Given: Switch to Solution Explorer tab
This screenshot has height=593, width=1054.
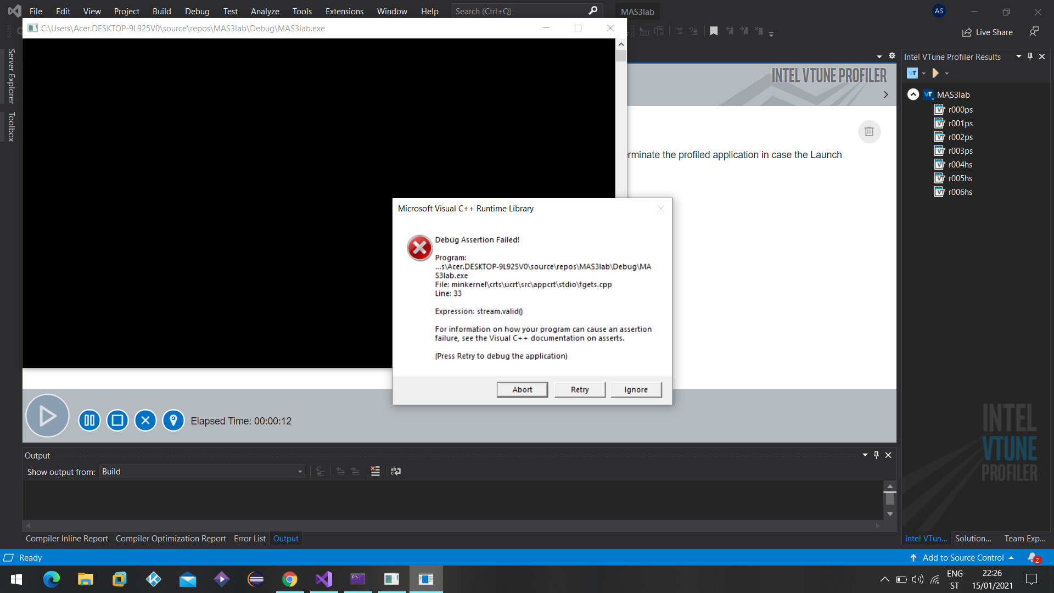Looking at the screenshot, I should click(973, 539).
